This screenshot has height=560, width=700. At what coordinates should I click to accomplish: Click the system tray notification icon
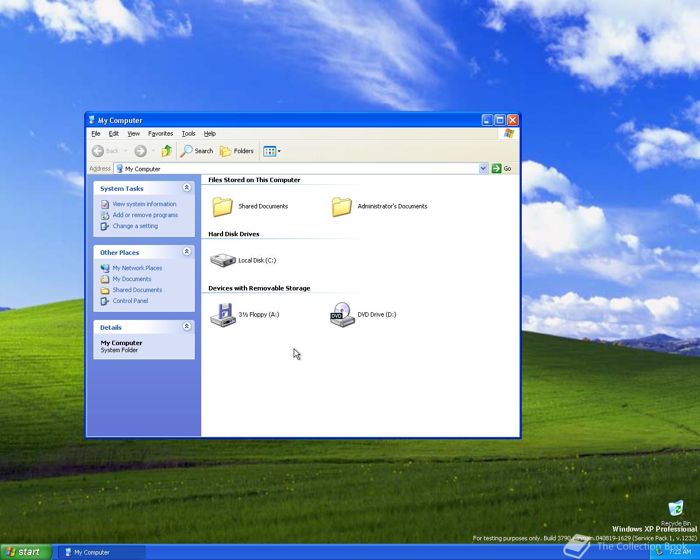pyautogui.click(x=660, y=552)
